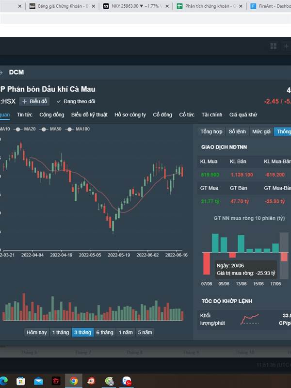Open the Hồ sơ công ty tab
The width and height of the screenshot is (291, 388).
pos(130,114)
